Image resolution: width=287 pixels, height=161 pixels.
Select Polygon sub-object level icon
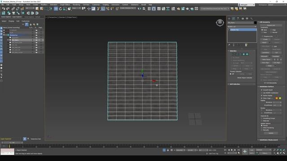[x=244, y=54]
